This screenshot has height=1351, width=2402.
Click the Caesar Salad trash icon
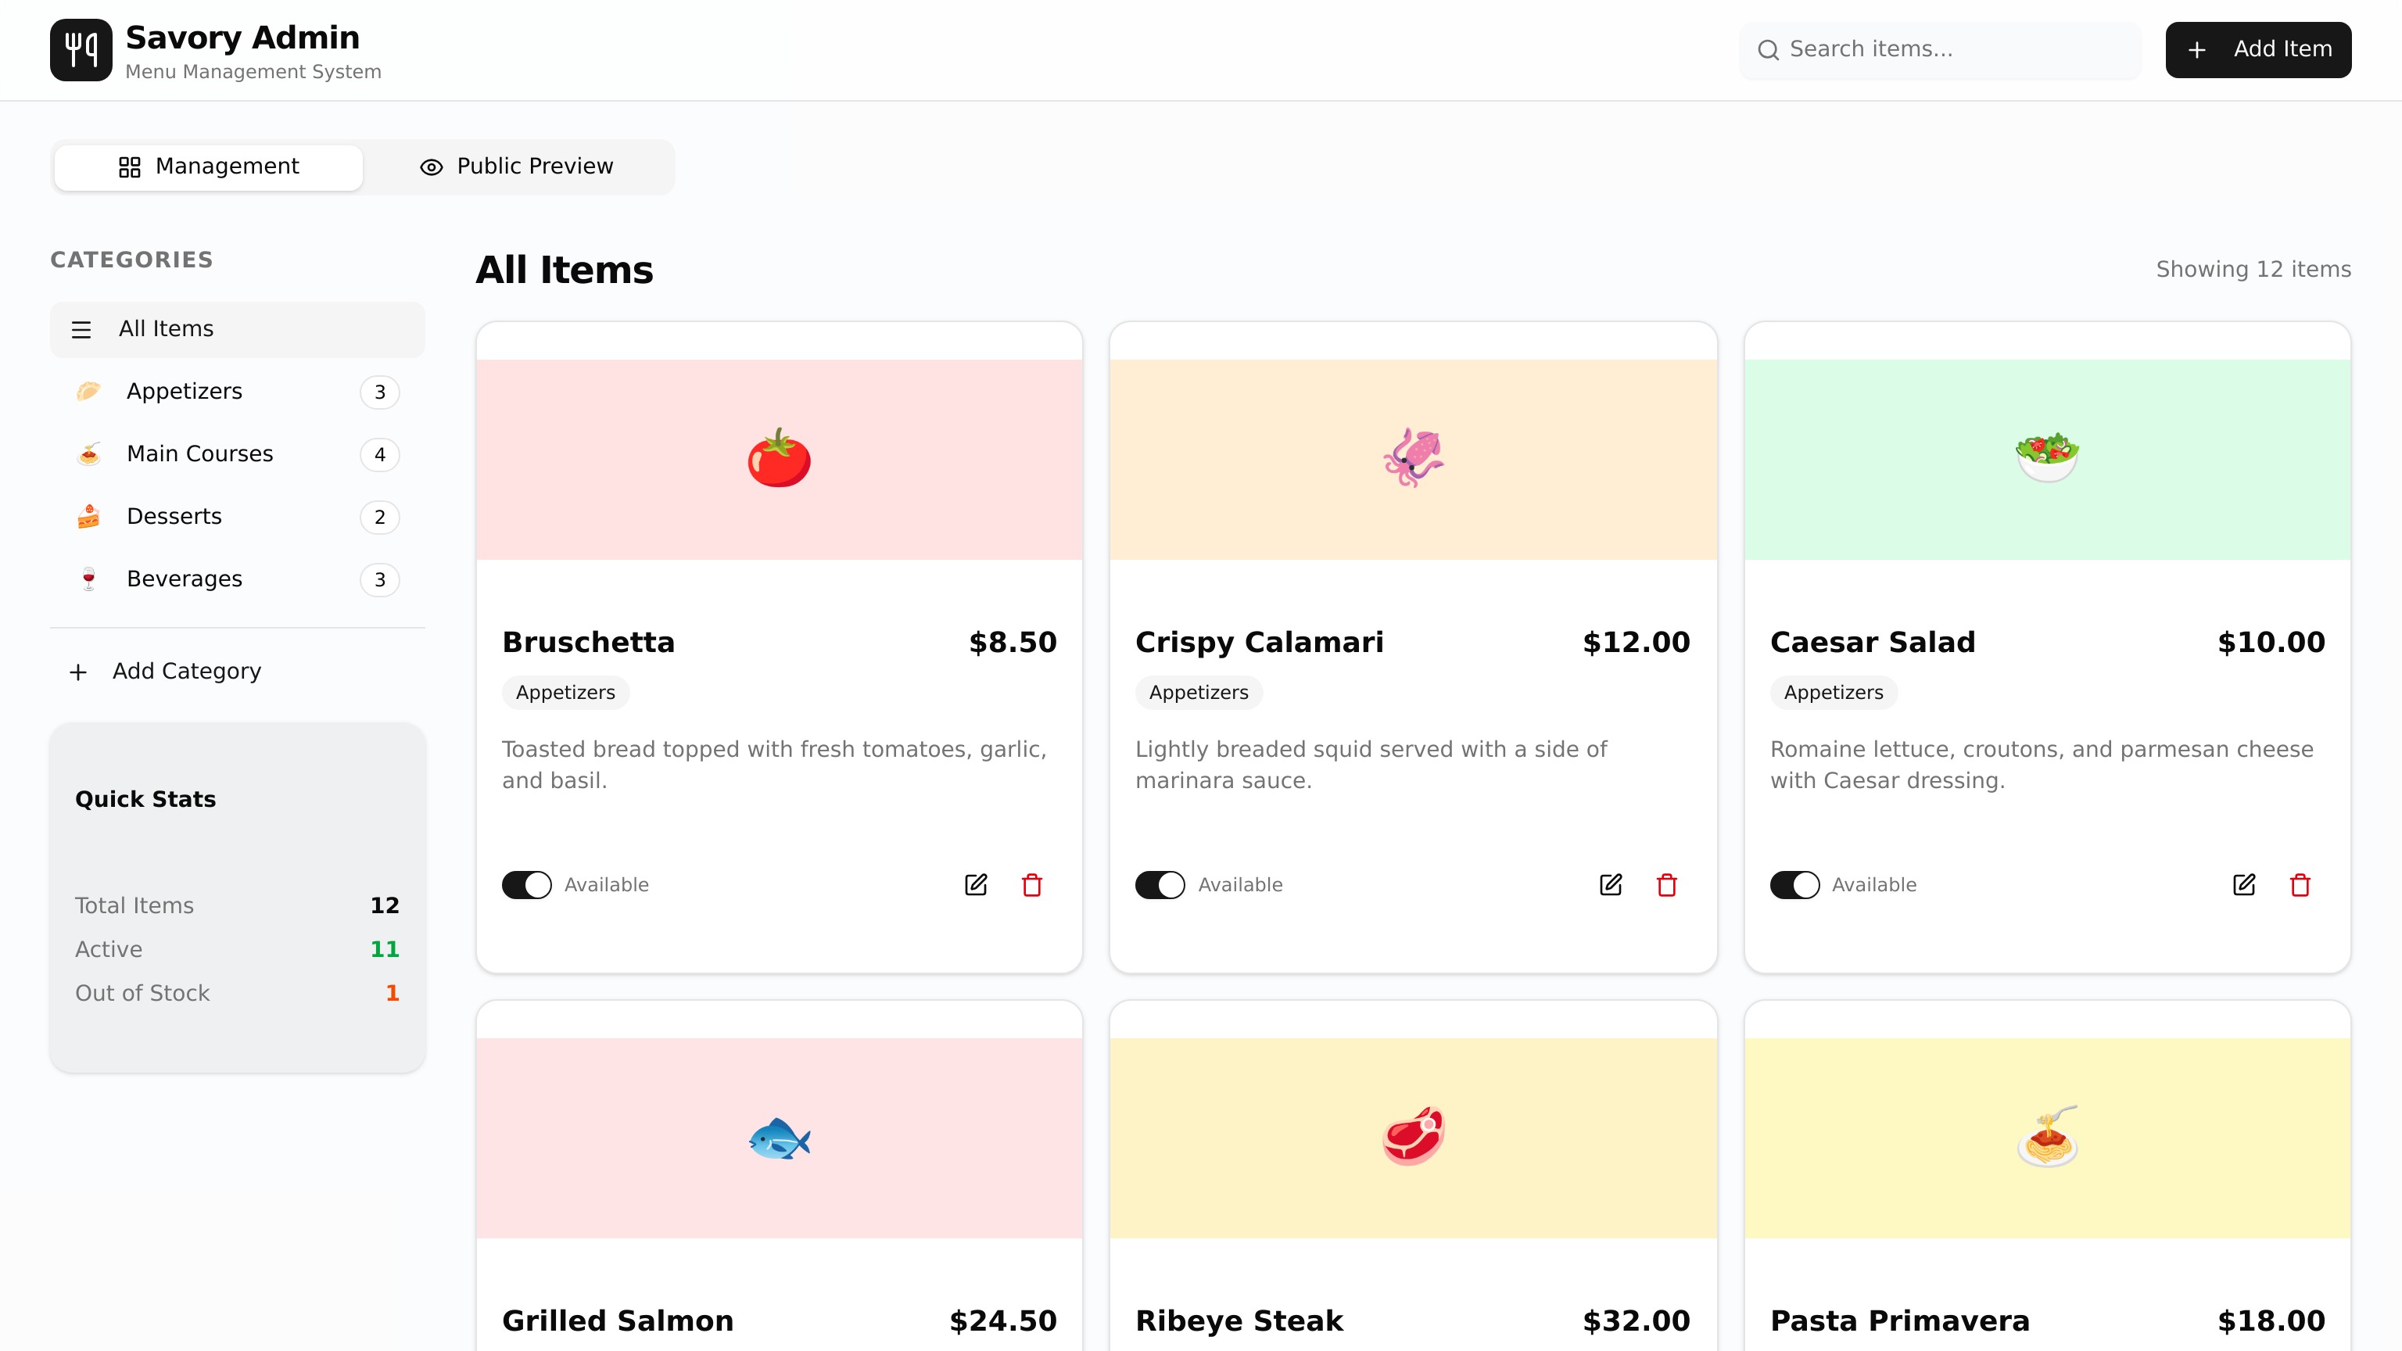[x=2300, y=884]
